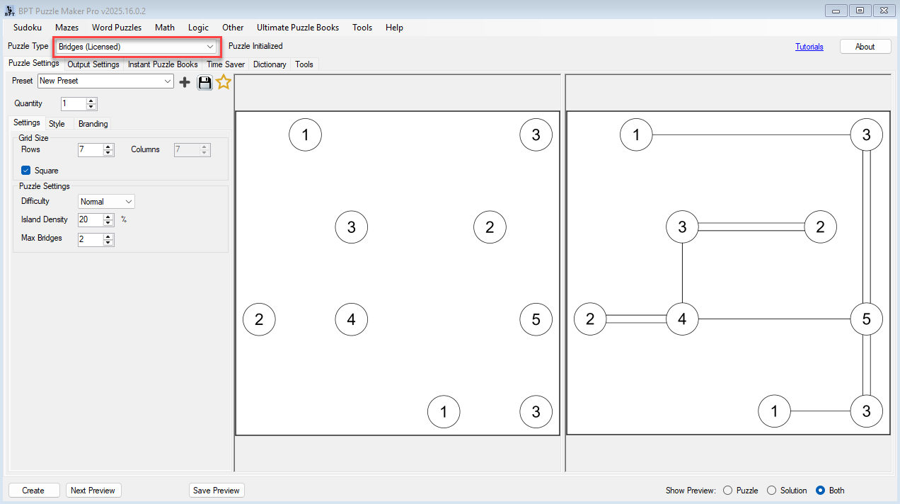This screenshot has height=504, width=900.
Task: Raise Island Density using its up arrow
Action: pyautogui.click(x=108, y=216)
